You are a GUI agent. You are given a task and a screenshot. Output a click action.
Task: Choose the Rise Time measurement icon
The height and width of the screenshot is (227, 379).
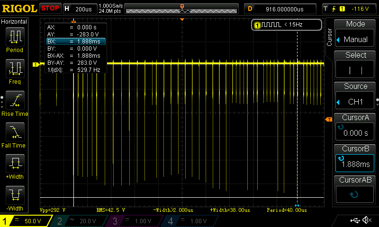(x=14, y=103)
